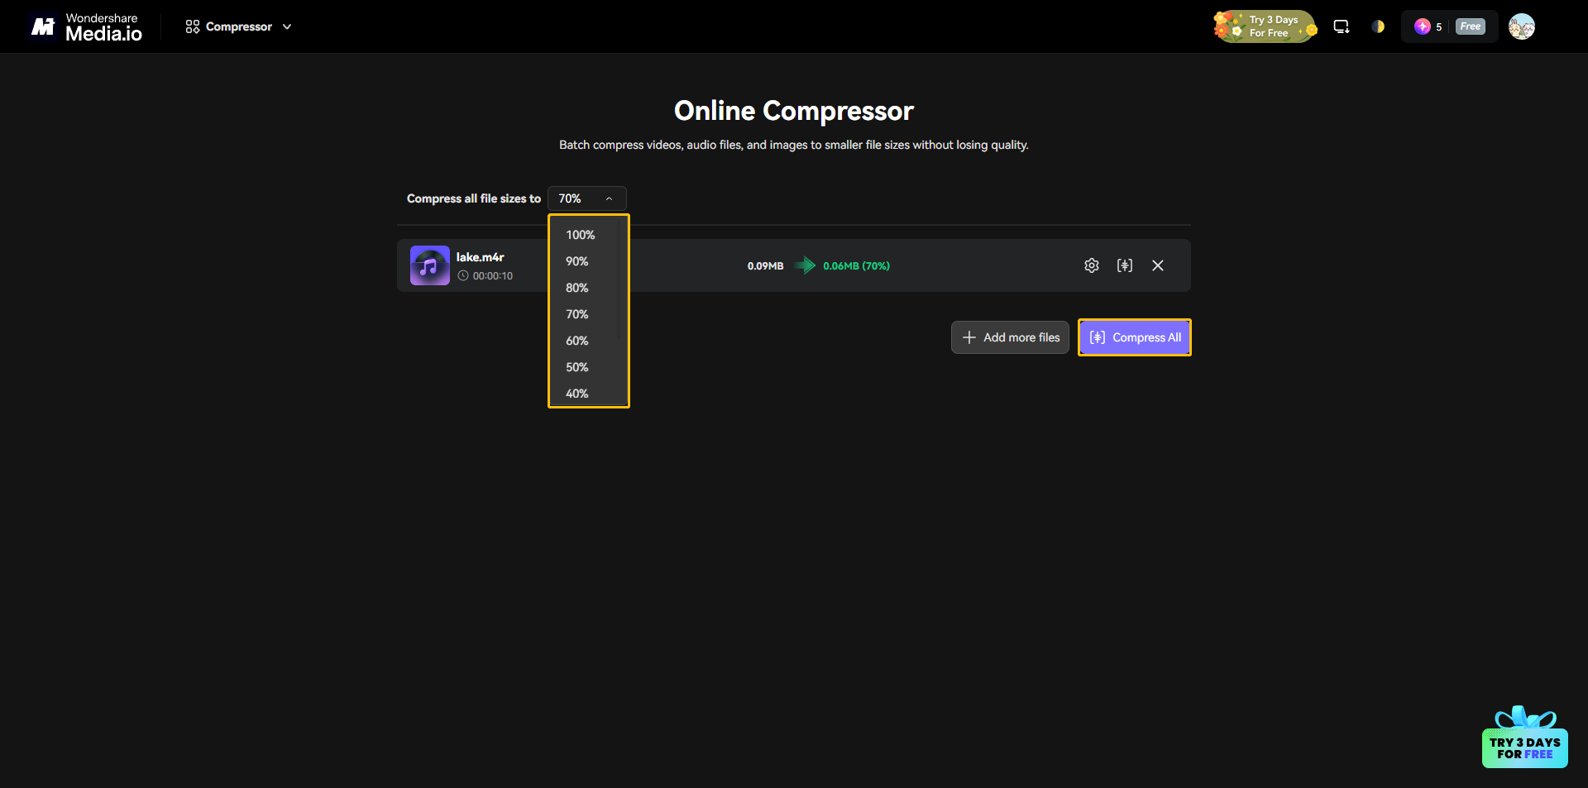The image size is (1588, 788).
Task: Click the compress icon on lake.m4r row
Action: [x=1125, y=265]
